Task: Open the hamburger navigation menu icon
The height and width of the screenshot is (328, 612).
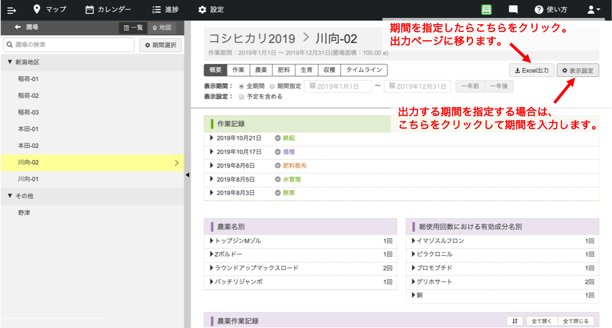Action: (x=12, y=10)
